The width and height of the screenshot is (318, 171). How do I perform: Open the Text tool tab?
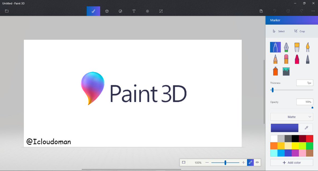[134, 11]
